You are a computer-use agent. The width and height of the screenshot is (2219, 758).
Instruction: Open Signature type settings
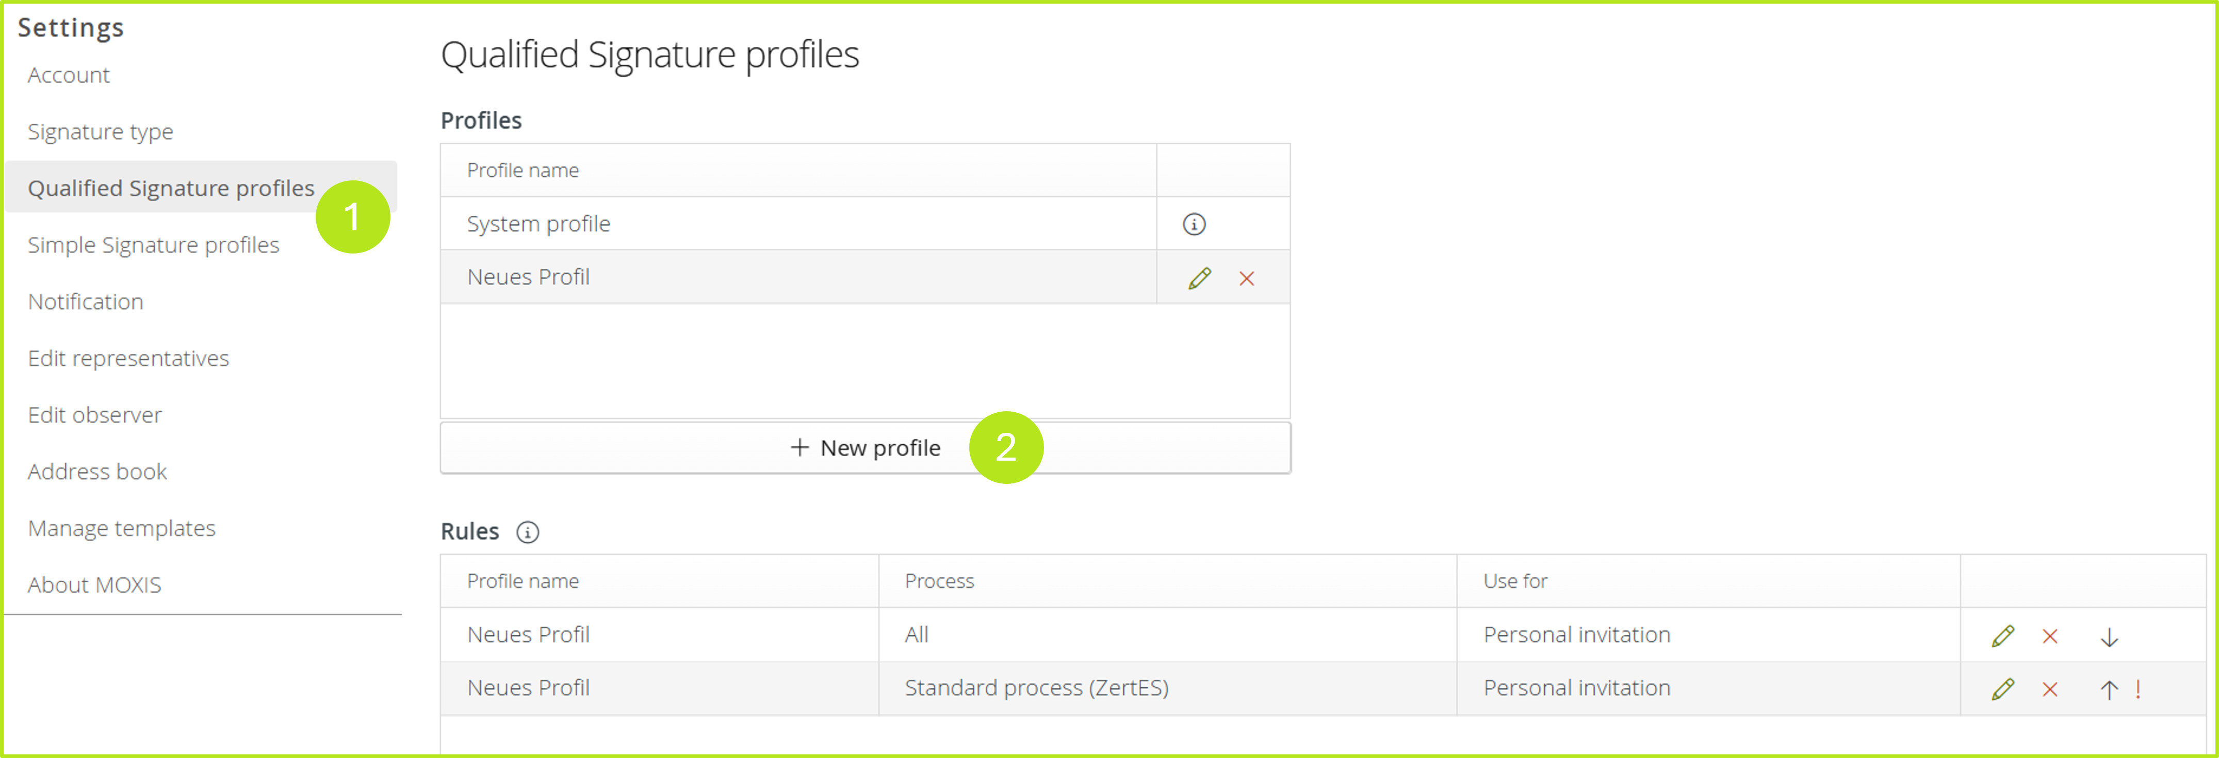pyautogui.click(x=100, y=131)
